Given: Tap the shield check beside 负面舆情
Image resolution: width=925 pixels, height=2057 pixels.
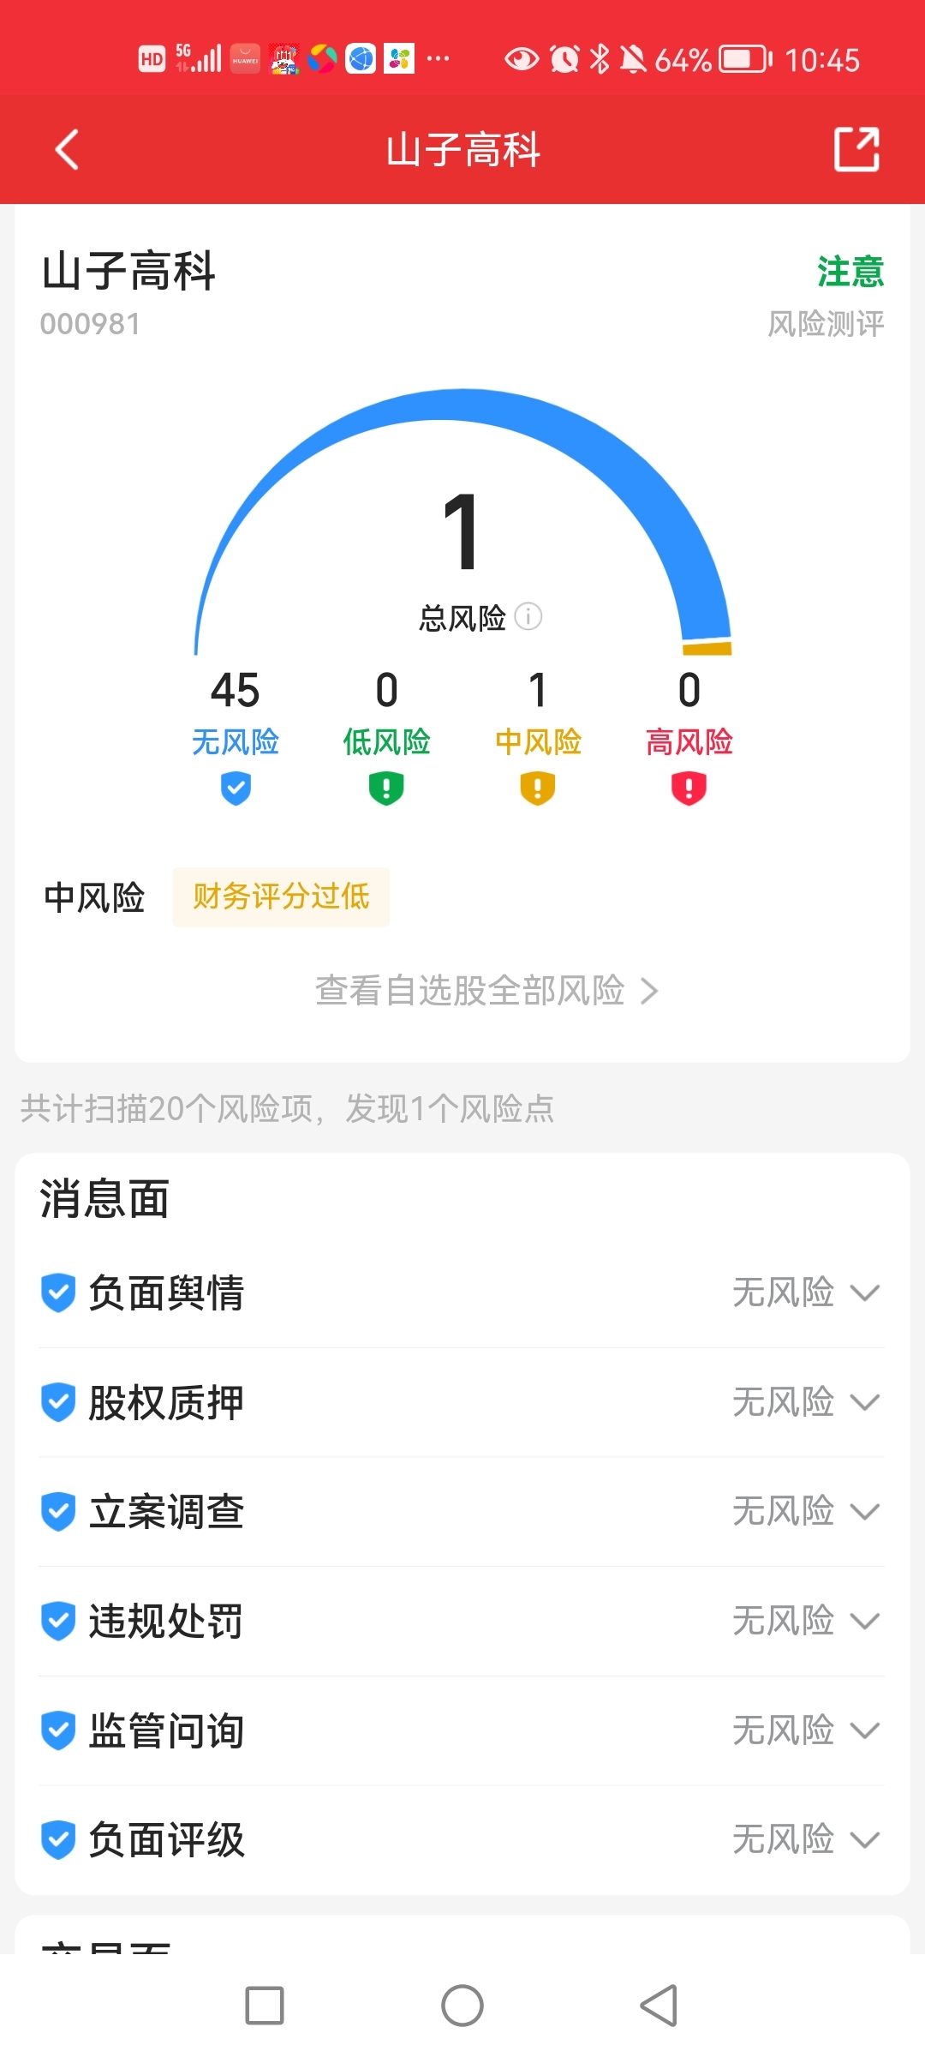Looking at the screenshot, I should (58, 1292).
